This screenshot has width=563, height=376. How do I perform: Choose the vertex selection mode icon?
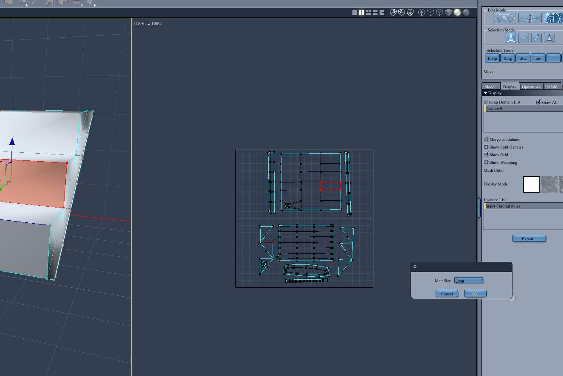[x=524, y=38]
